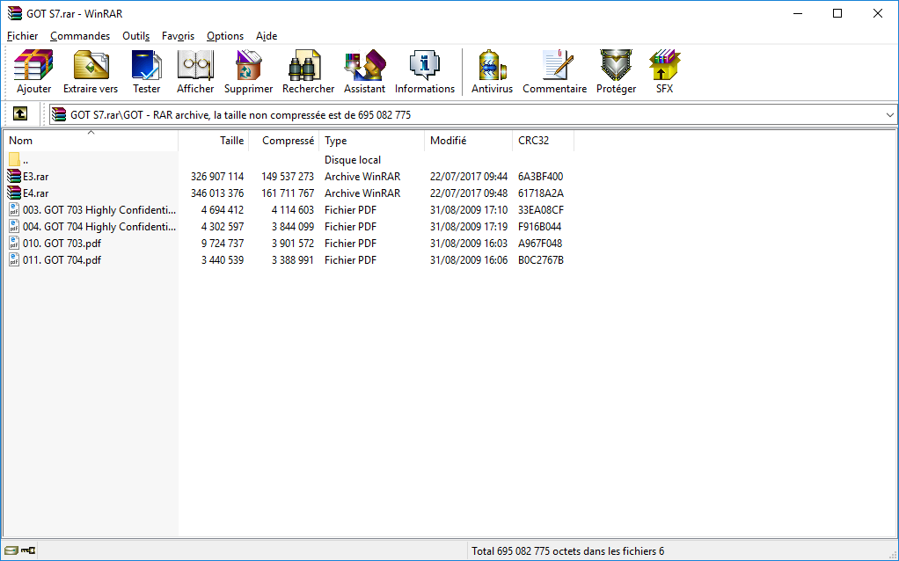899x561 pixels.
Task: Open the Aide menu
Action: (x=267, y=35)
